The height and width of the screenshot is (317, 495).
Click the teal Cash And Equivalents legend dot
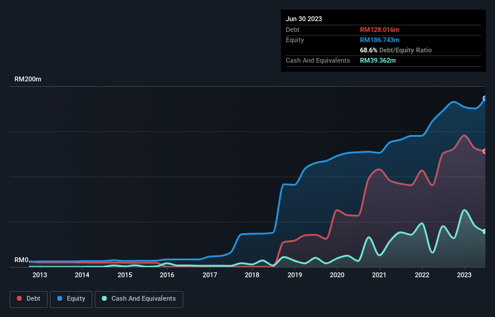point(104,298)
